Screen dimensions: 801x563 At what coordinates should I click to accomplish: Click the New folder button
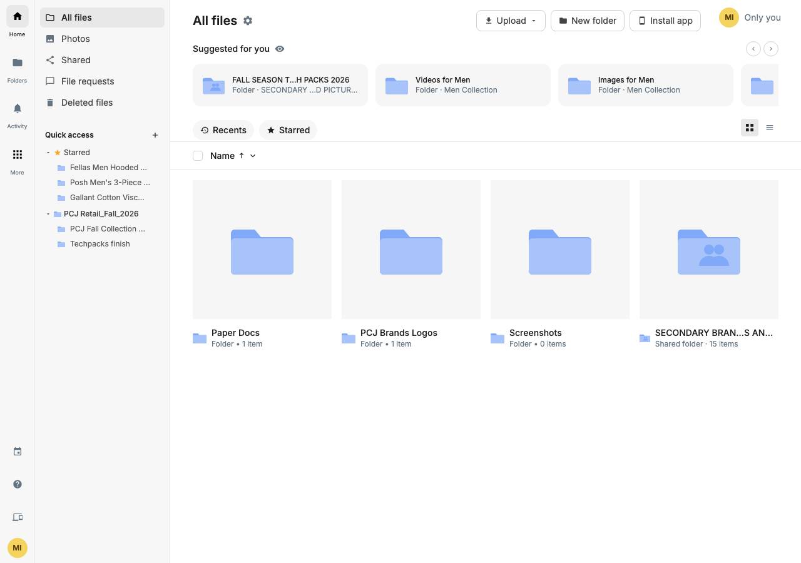[588, 21]
